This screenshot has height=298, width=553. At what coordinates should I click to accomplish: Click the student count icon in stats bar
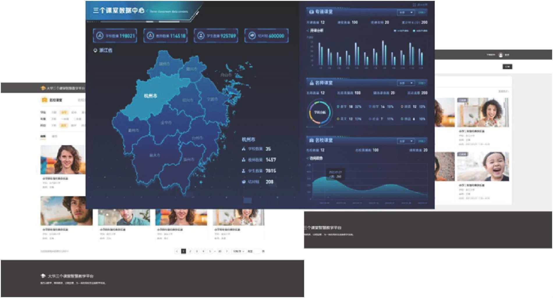pos(201,36)
